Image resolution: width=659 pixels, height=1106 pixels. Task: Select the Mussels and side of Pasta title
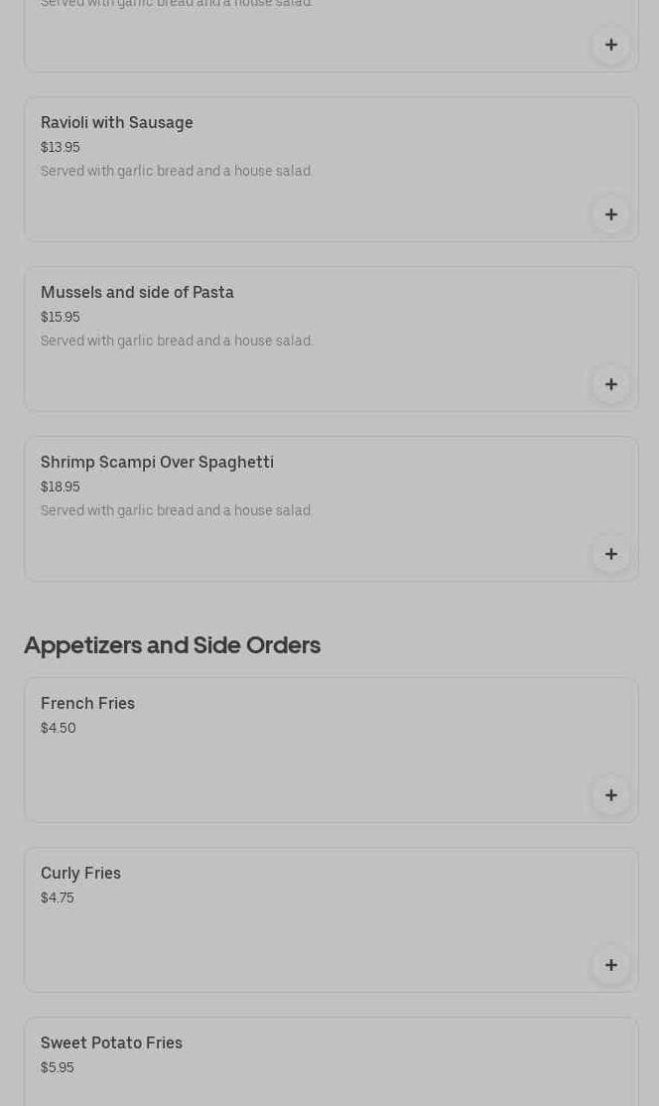(x=137, y=292)
